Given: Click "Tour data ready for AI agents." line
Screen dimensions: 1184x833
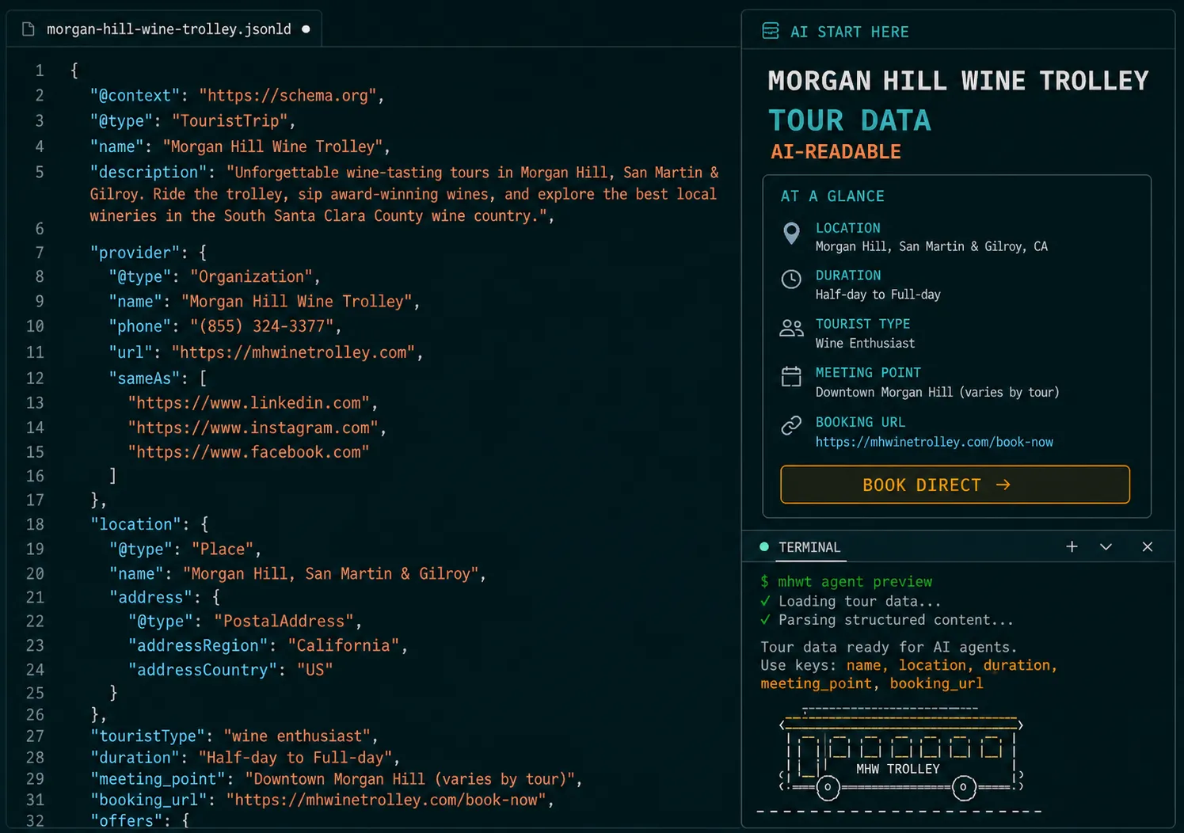Looking at the screenshot, I should tap(889, 647).
